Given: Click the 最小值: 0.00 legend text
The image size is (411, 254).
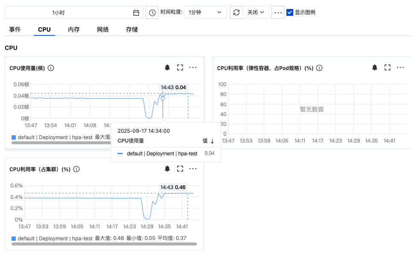Looking at the screenshot, I should 141,238.
